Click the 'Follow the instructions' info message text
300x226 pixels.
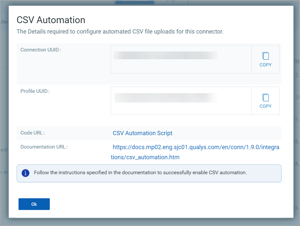tap(140, 173)
